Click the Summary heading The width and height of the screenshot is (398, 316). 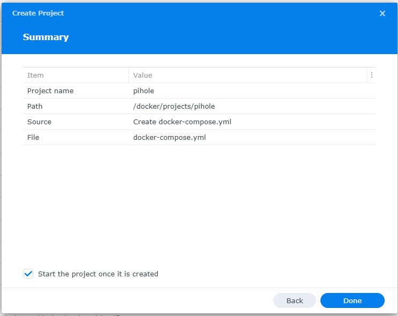45,37
